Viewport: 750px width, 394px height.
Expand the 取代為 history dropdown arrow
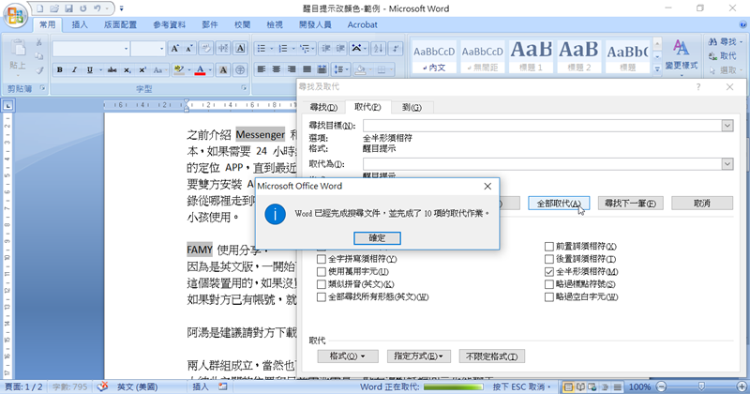[727, 164]
